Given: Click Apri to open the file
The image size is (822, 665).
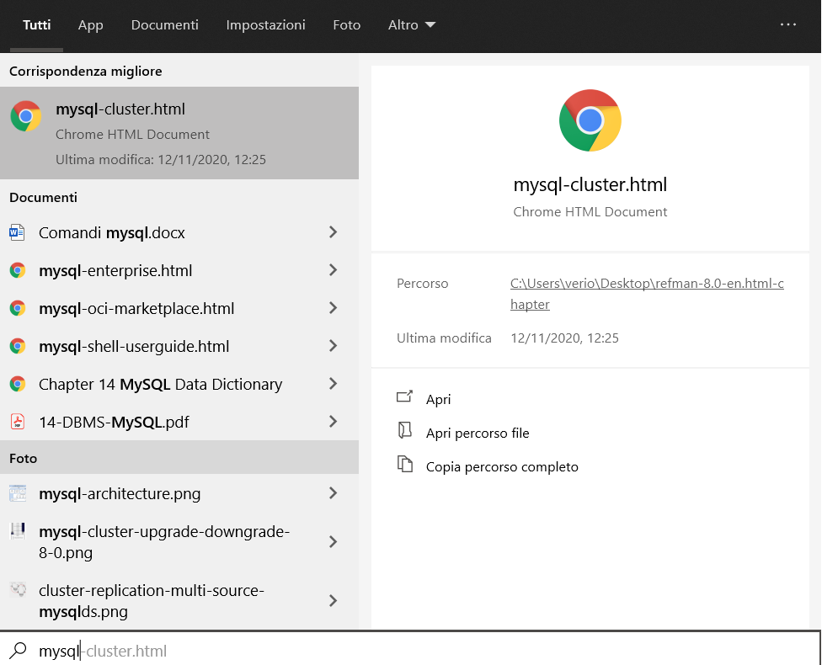Looking at the screenshot, I should pos(438,399).
